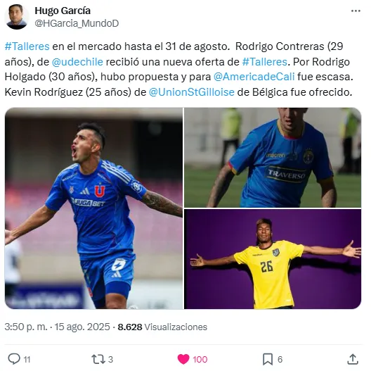Open the photo of player in blue U jersey
Viewport: 371px width, 371px height.
click(x=94, y=208)
